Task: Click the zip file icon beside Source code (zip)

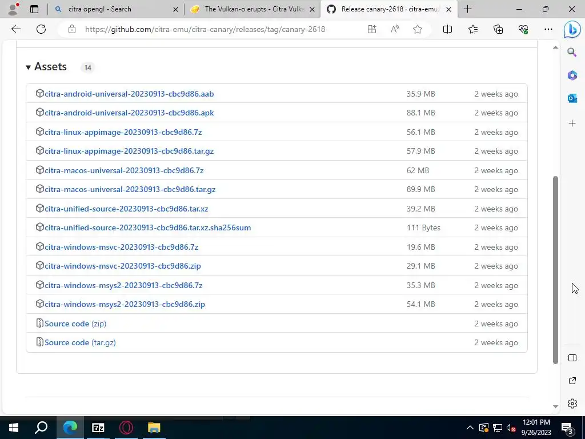Action: click(x=39, y=324)
